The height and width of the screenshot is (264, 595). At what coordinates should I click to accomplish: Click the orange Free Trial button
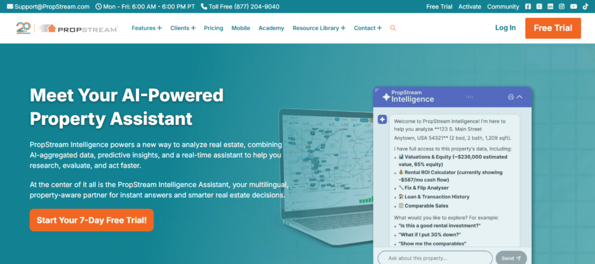click(553, 28)
